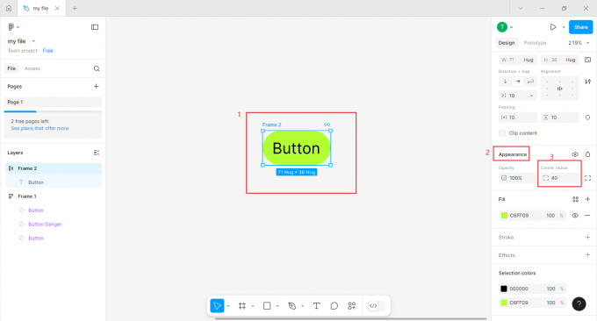Viewport: 597px width, 321px height.
Task: Set auto layout direction to vertical
Action: (x=505, y=82)
